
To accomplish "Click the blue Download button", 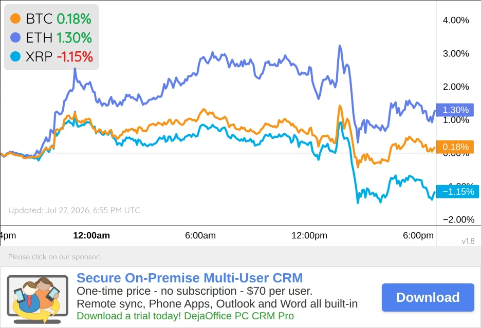I will (x=428, y=297).
